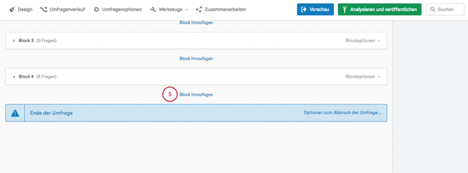Open Optionen zum Abbruch der Umfrage link

(342, 113)
